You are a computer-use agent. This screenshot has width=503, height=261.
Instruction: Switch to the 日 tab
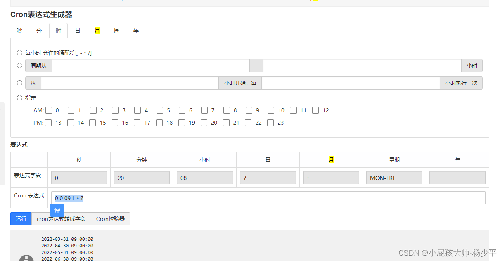pyautogui.click(x=78, y=30)
